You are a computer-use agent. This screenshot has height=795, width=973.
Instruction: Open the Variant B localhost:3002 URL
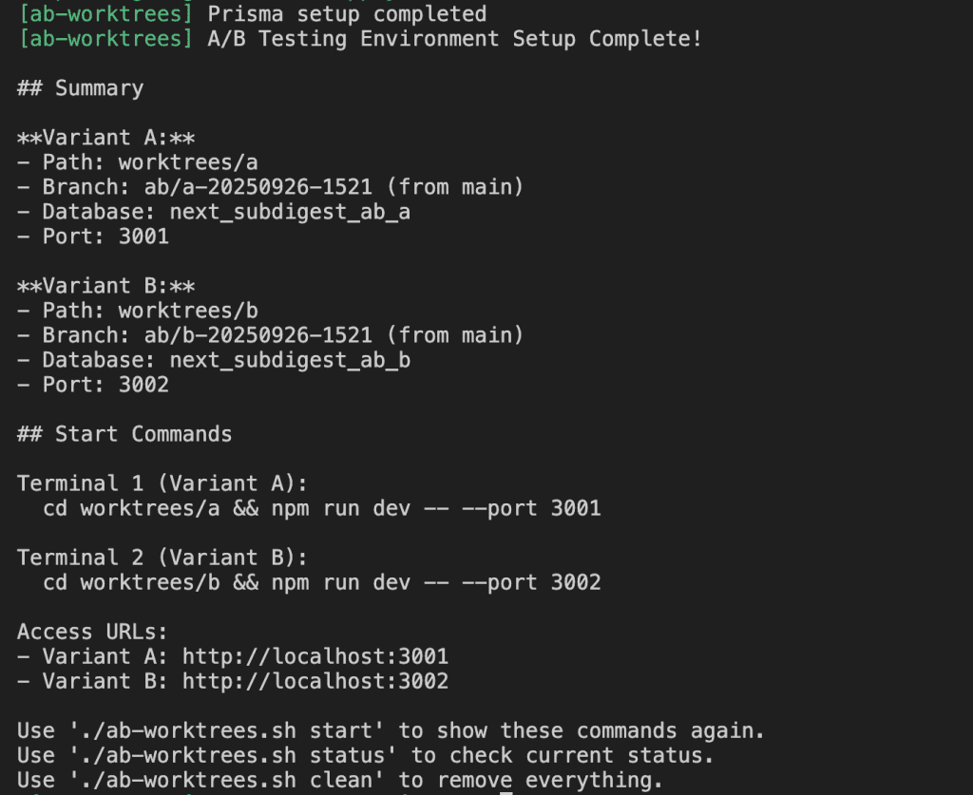(x=315, y=681)
